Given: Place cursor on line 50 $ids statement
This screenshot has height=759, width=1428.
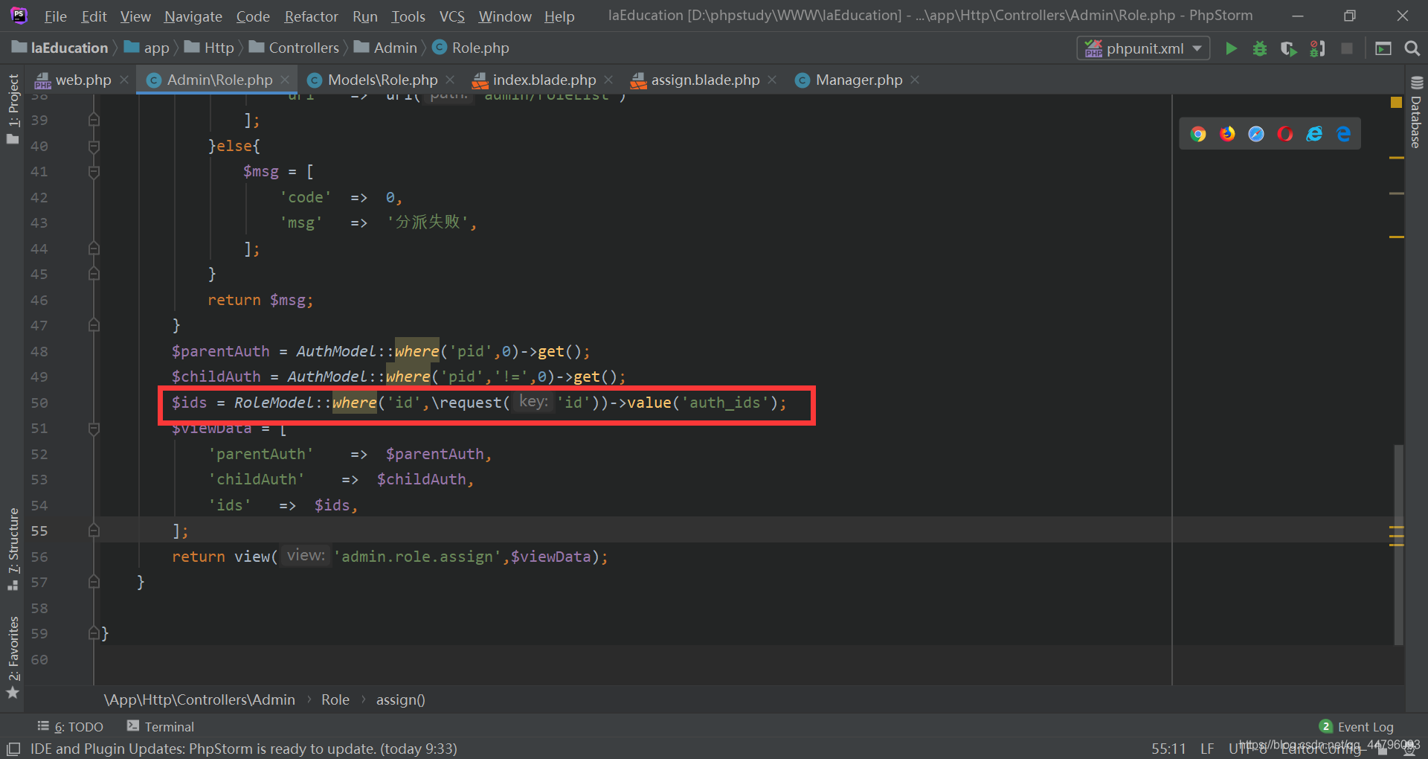Looking at the screenshot, I should [479, 403].
